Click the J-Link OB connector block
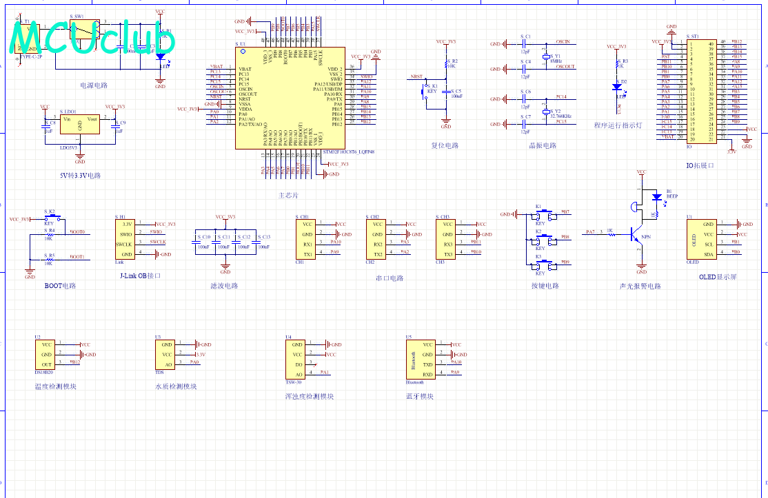 point(125,239)
